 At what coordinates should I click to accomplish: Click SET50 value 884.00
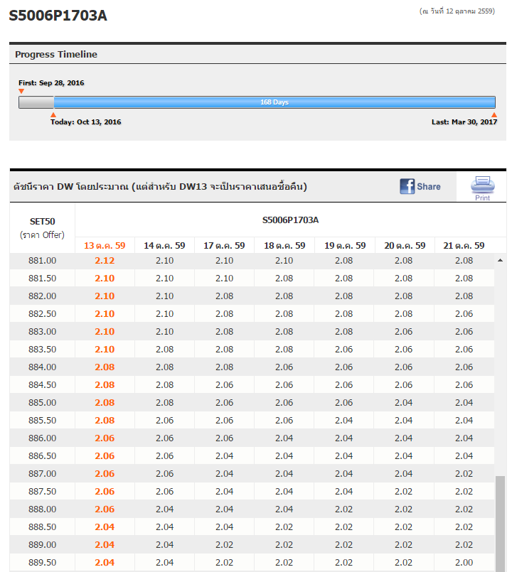pos(43,367)
